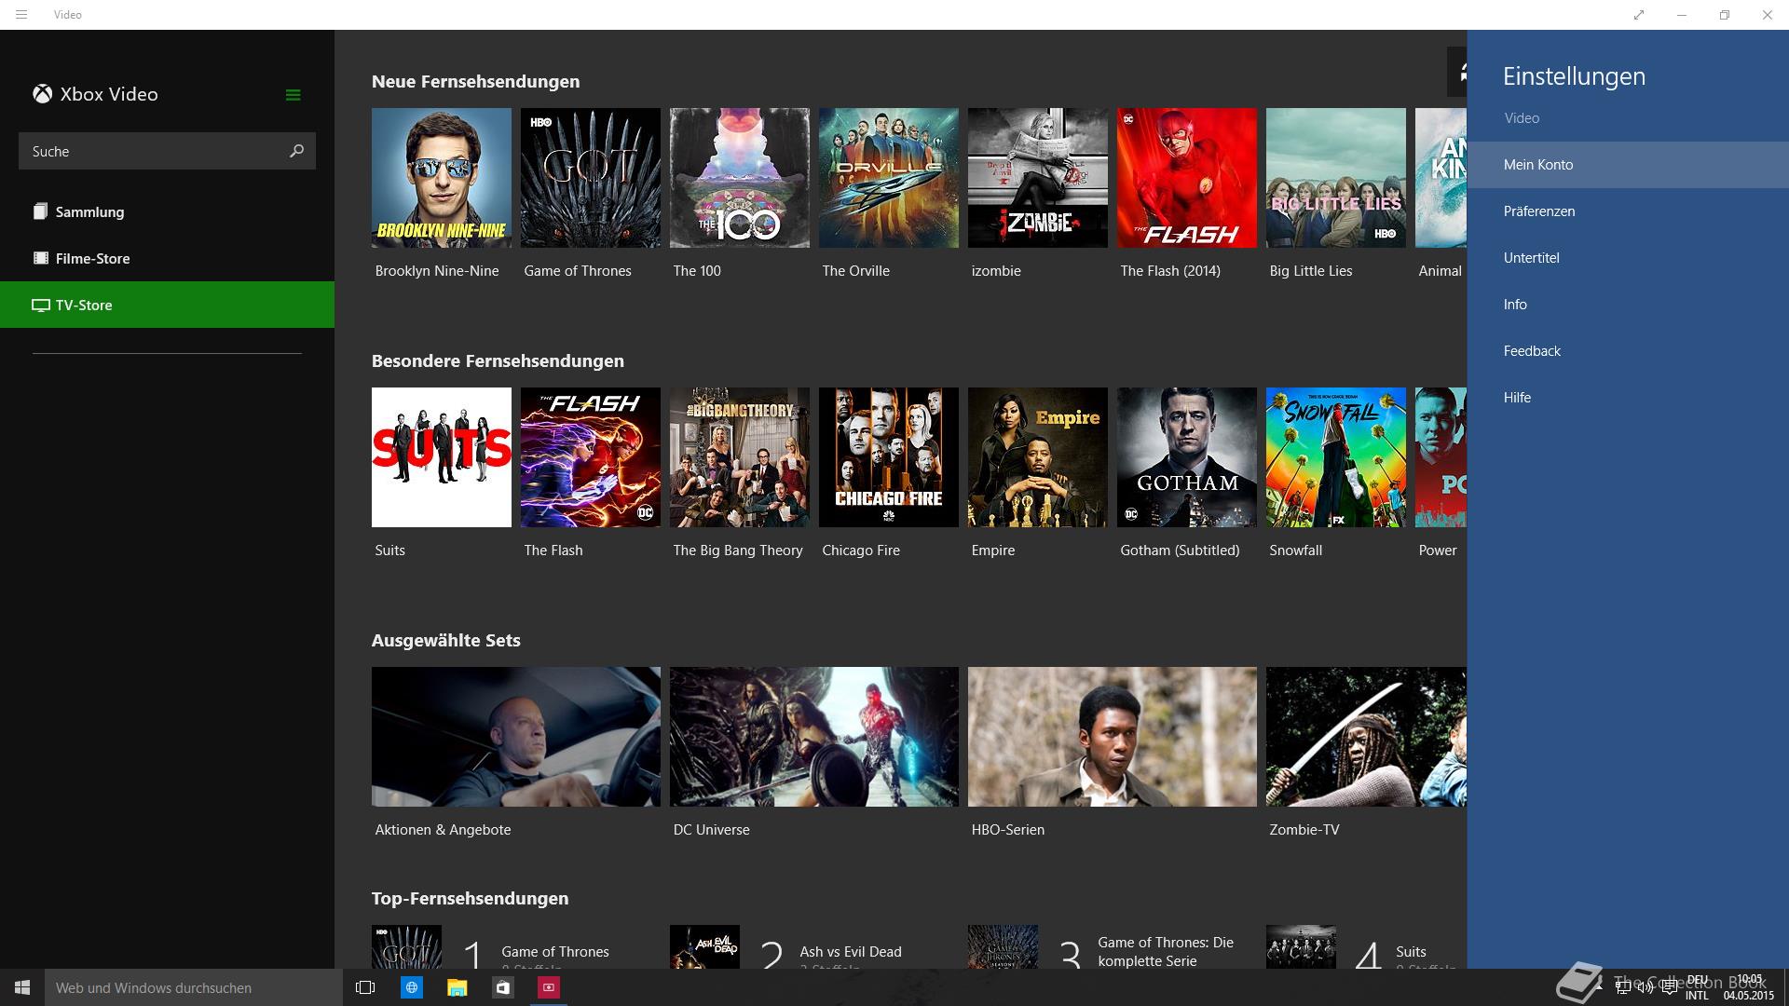The height and width of the screenshot is (1006, 1789).
Task: Open Aktionen & Angebote set
Action: coord(516,737)
